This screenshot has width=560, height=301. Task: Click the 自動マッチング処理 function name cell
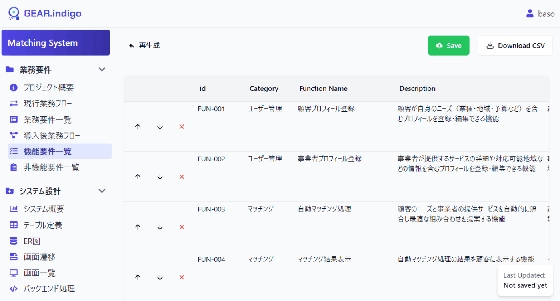[x=324, y=209]
